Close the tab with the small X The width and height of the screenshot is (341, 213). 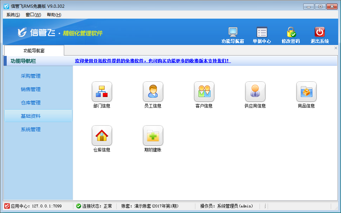coord(336,48)
